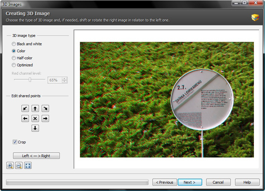Shift the image right with the right arrow
The width and height of the screenshot is (265, 191).
(x=45, y=118)
